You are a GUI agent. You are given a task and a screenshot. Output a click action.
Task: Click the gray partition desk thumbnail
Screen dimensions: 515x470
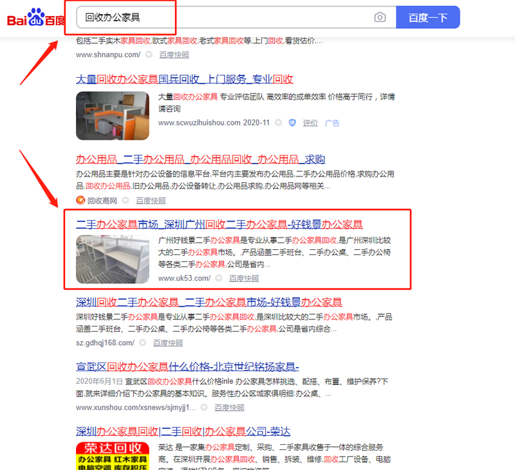point(112,259)
